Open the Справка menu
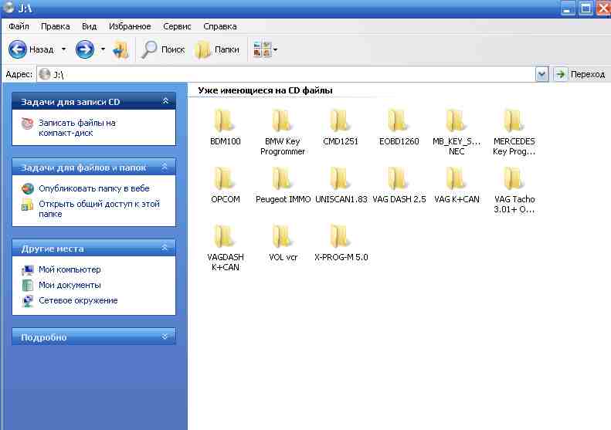This screenshot has height=430, width=611. pos(220,26)
